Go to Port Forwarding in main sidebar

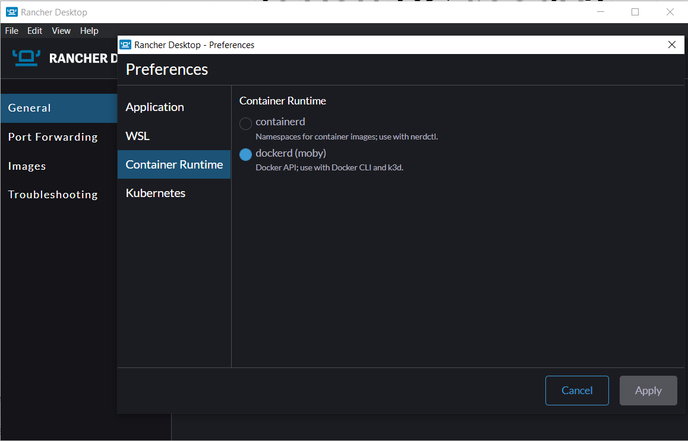[x=59, y=137]
